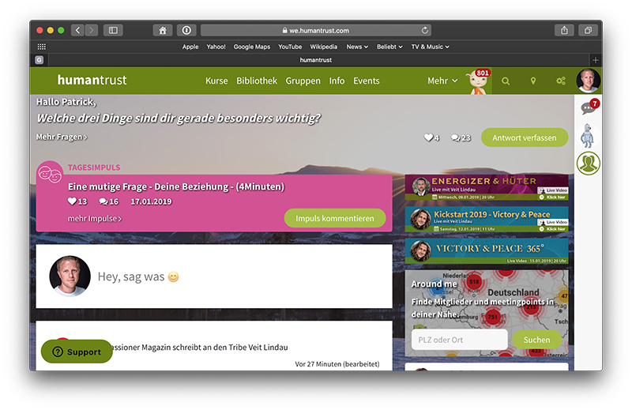Expand the News bookmarks folder
The image size is (632, 410).
tap(357, 47)
